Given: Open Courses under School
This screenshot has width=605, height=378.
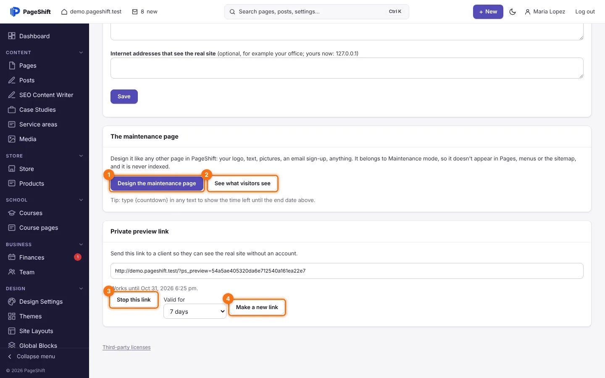Looking at the screenshot, I should coord(45,213).
